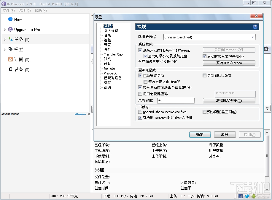272x200 pixels.
Task: Click the 老板键 input field
Action: [176, 101]
